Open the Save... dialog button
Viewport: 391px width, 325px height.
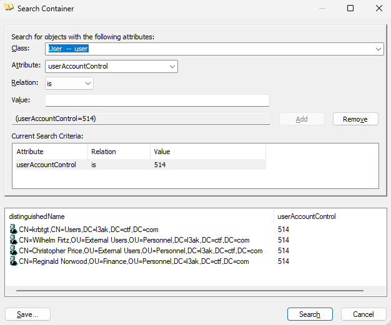(27, 314)
